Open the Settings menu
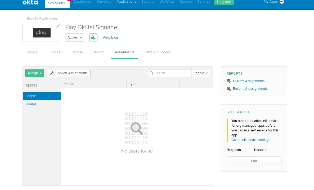The height and width of the screenshot is (190, 314). [x=203, y=2]
